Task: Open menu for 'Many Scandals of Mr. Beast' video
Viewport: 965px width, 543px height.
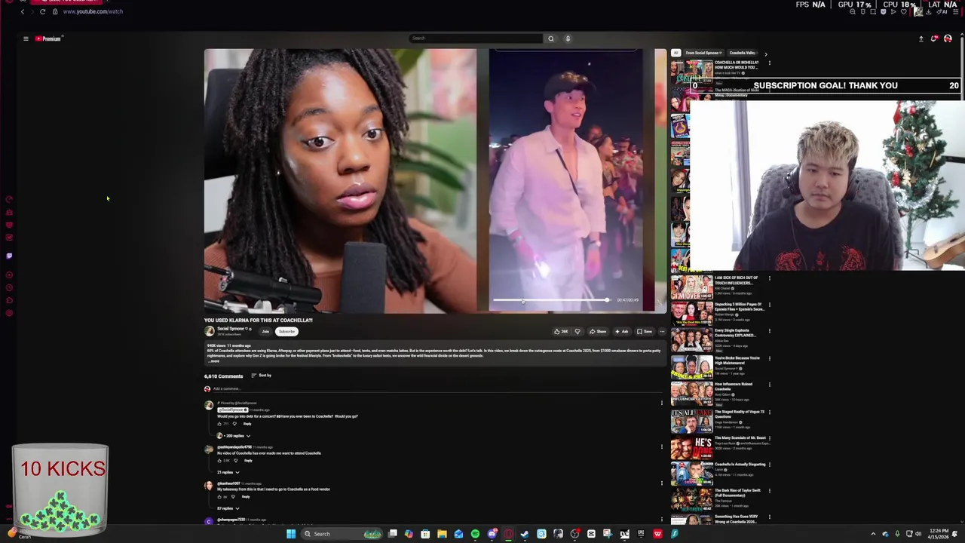Action: tap(770, 439)
